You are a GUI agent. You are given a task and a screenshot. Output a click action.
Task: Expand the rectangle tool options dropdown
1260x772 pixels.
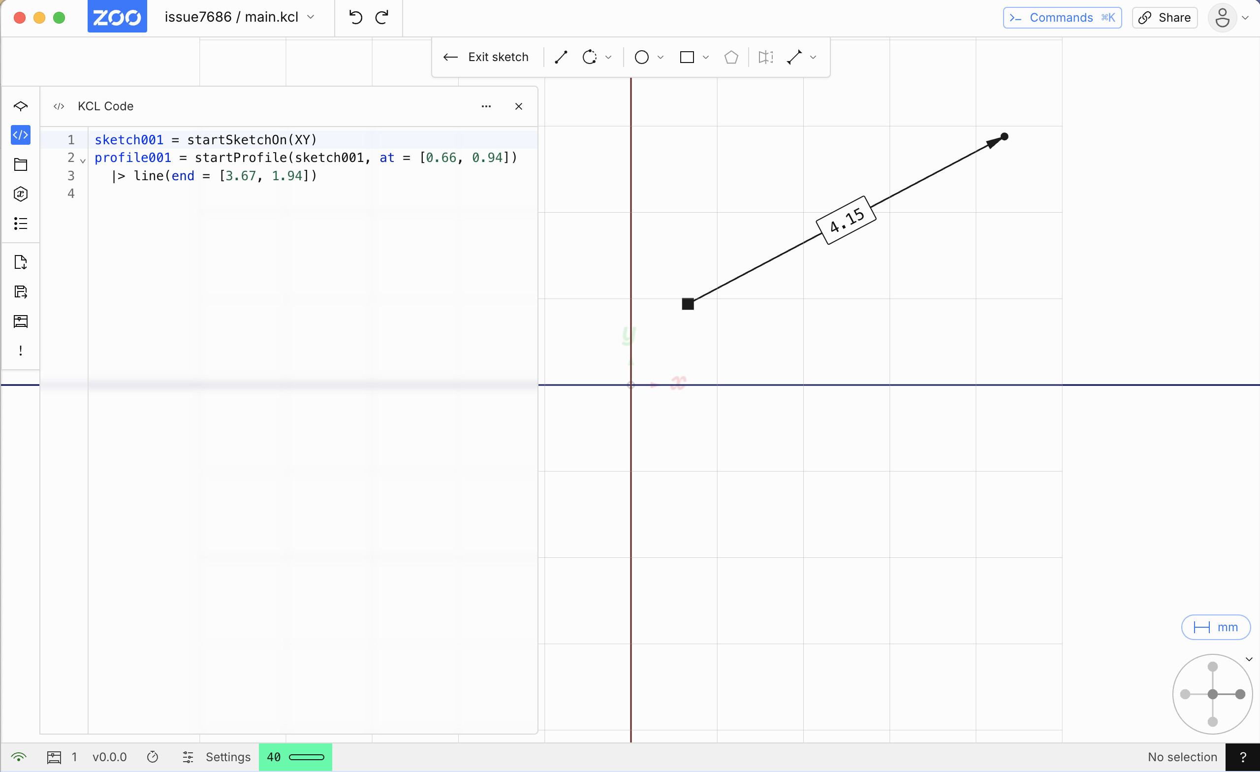pos(706,57)
